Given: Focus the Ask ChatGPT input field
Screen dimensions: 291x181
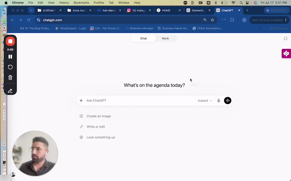Looking at the screenshot, I should click(x=141, y=100).
